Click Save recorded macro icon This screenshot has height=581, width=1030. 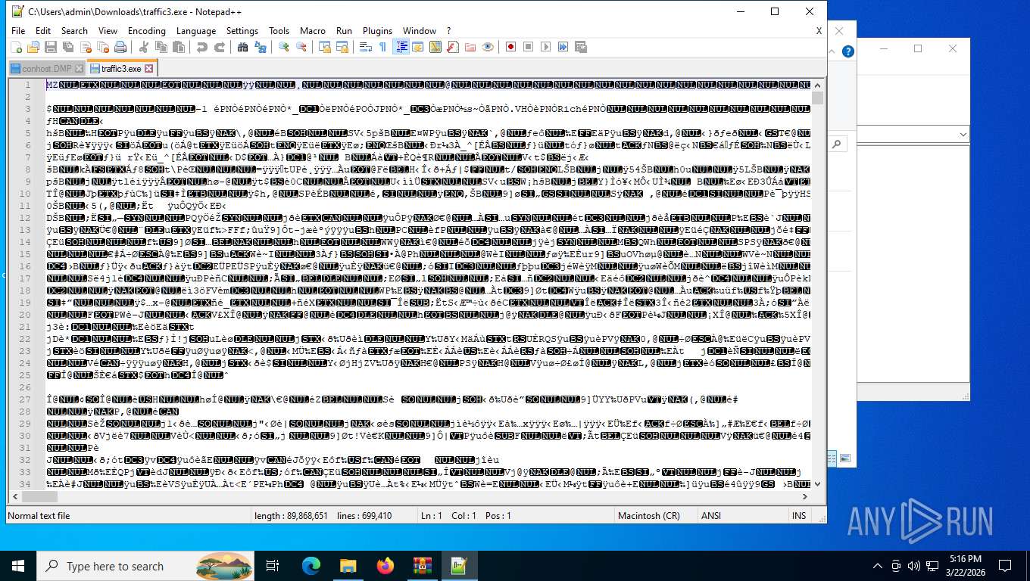click(580, 47)
